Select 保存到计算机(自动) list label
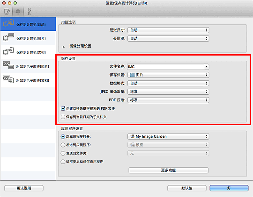Screen dimensions: 253x197 pos(31,24)
